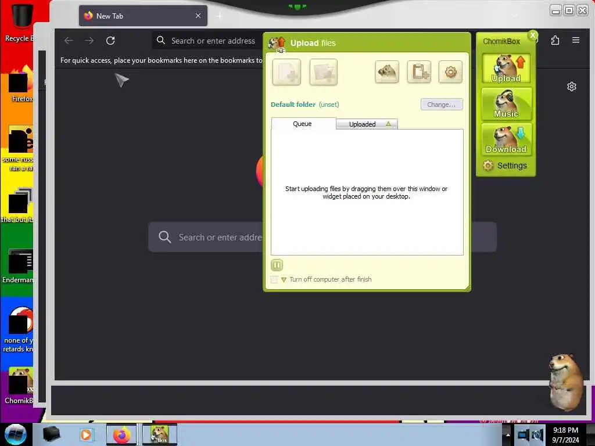Click the Firefox address bar
595x446 pixels.
tap(209, 41)
